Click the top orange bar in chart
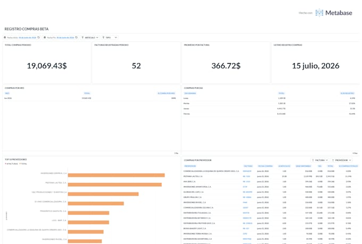The image size is (362, 244). click(116, 175)
